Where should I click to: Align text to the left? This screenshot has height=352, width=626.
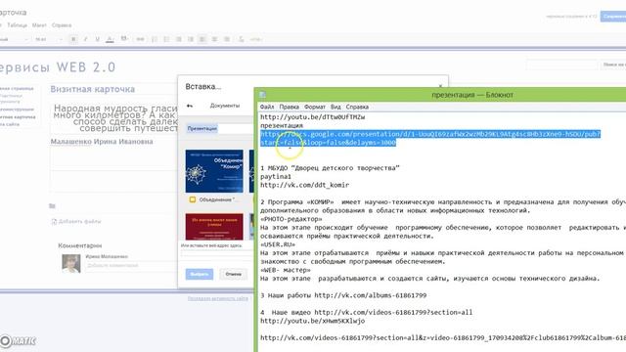click(202, 39)
